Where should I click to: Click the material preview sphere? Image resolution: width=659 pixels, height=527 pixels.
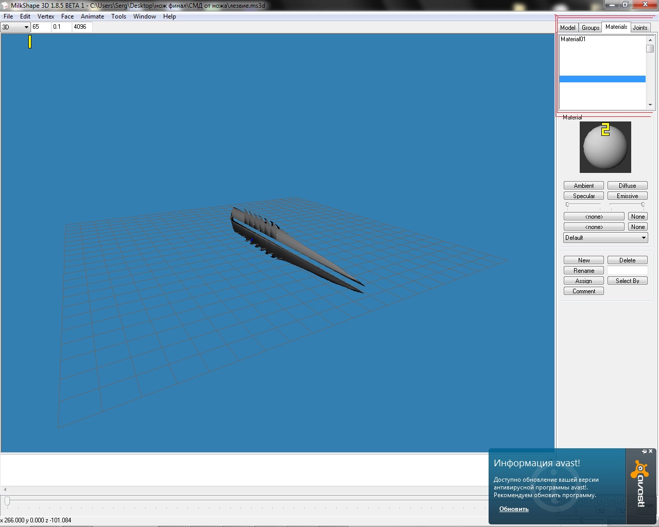coord(605,147)
